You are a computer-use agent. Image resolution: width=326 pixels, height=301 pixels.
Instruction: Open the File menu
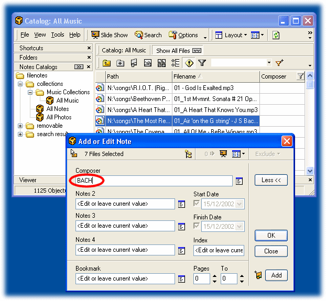click(25, 35)
